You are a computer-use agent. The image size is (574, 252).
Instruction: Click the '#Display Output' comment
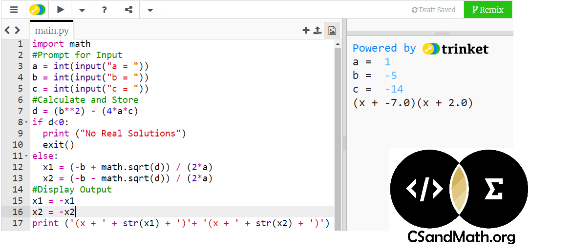click(72, 190)
